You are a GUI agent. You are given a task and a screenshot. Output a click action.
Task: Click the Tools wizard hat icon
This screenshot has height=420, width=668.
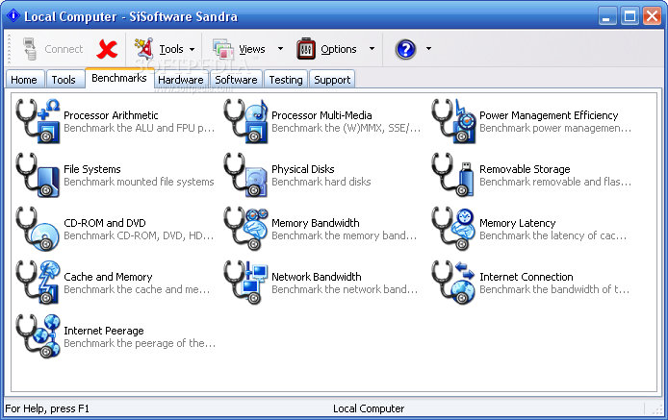144,48
